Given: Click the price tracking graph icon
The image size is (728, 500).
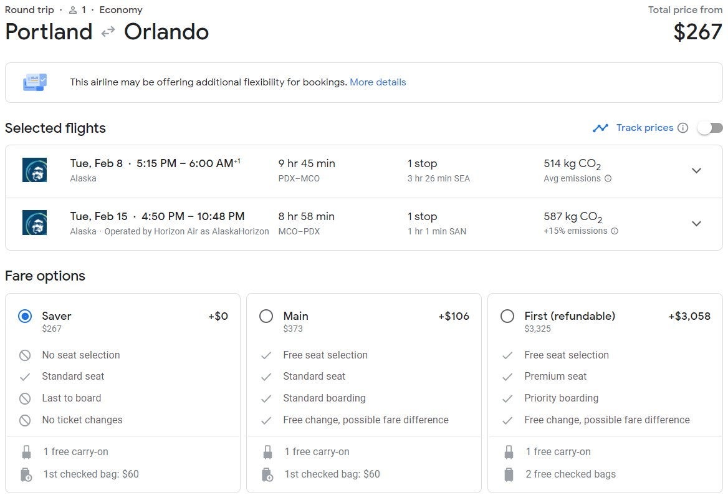Looking at the screenshot, I should (x=600, y=128).
